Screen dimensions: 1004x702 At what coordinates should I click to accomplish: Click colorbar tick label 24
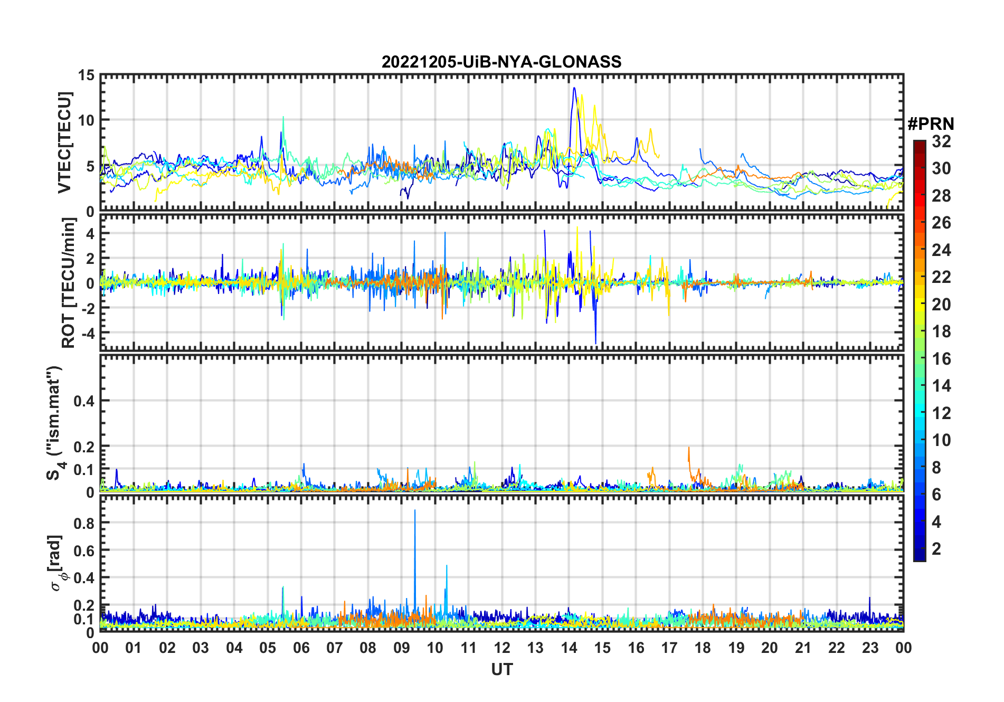941,250
